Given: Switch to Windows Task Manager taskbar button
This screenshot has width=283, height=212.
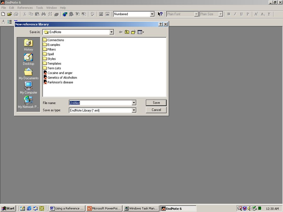Looking at the screenshot, I should [x=141, y=208].
